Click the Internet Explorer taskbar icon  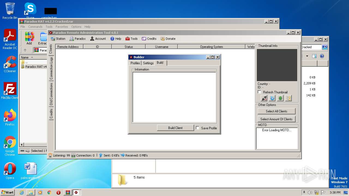click(x=22, y=192)
